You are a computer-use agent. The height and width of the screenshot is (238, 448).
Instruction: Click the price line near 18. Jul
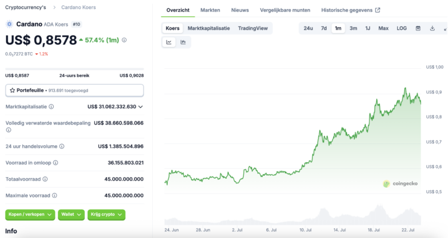click(x=374, y=113)
